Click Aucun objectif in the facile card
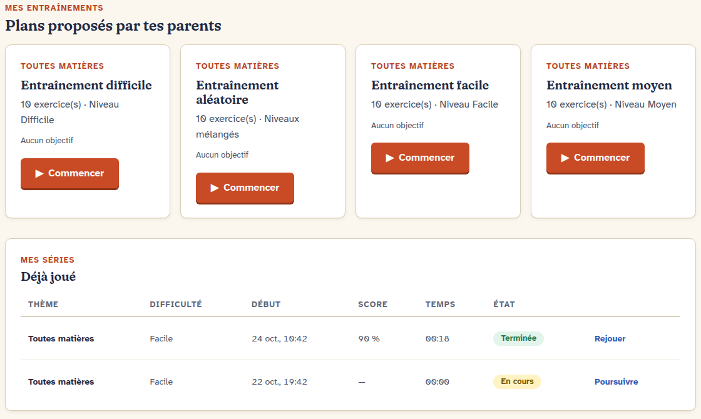 pyautogui.click(x=397, y=126)
